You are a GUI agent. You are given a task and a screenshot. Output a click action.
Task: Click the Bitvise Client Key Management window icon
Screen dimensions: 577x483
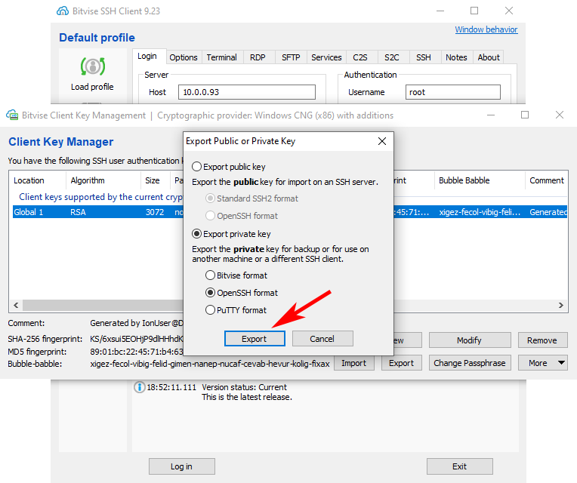click(x=12, y=115)
